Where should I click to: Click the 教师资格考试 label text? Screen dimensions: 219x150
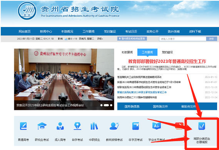point(114,140)
